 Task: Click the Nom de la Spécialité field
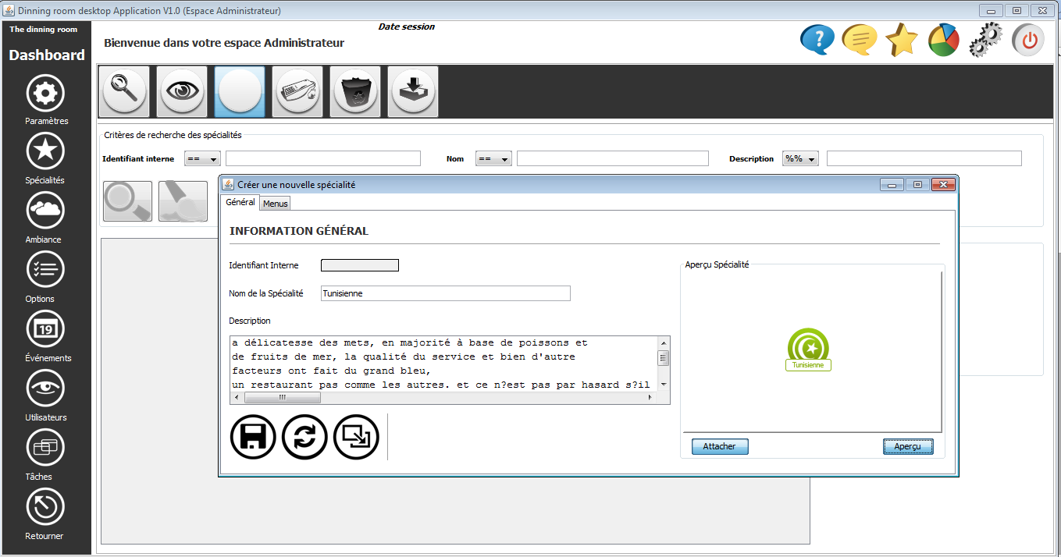445,293
